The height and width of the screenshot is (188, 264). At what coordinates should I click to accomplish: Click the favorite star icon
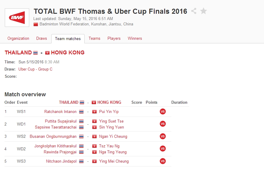coord(204,11)
